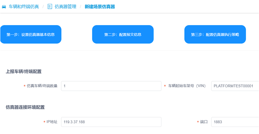Screen dimensions: 259x134
Task: Click the IP地址 field label
Action: 52,122
